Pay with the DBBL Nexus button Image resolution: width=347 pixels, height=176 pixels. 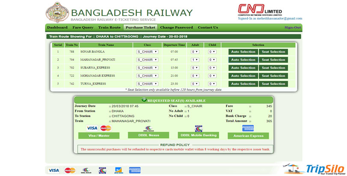[148, 135]
